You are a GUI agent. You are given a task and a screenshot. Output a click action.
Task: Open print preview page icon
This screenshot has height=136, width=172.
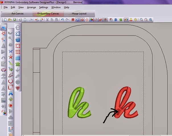click(x=25, y=20)
